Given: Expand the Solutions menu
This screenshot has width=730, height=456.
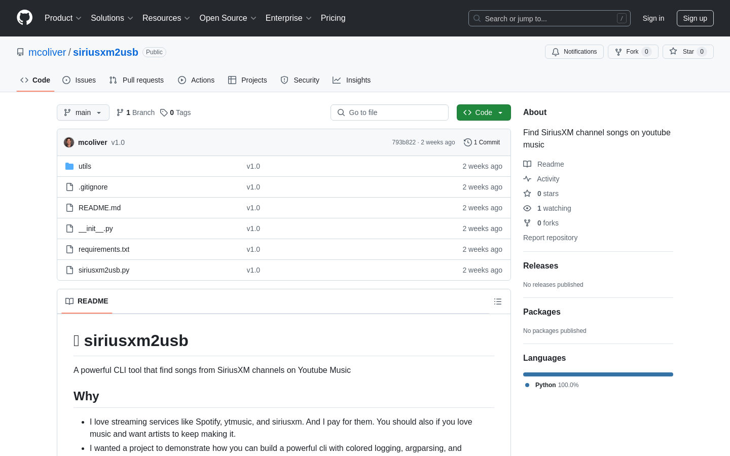Looking at the screenshot, I should (x=112, y=18).
